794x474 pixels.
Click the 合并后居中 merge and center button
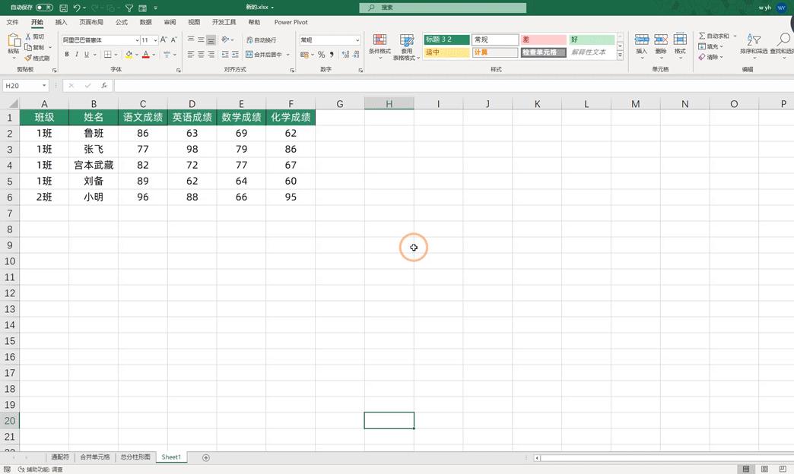267,55
